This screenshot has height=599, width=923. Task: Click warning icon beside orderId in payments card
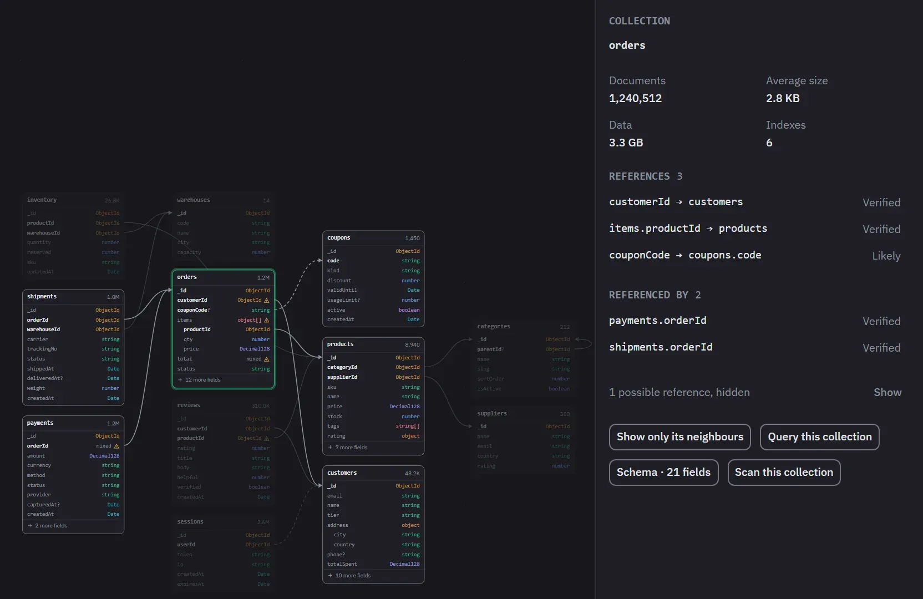click(x=116, y=446)
